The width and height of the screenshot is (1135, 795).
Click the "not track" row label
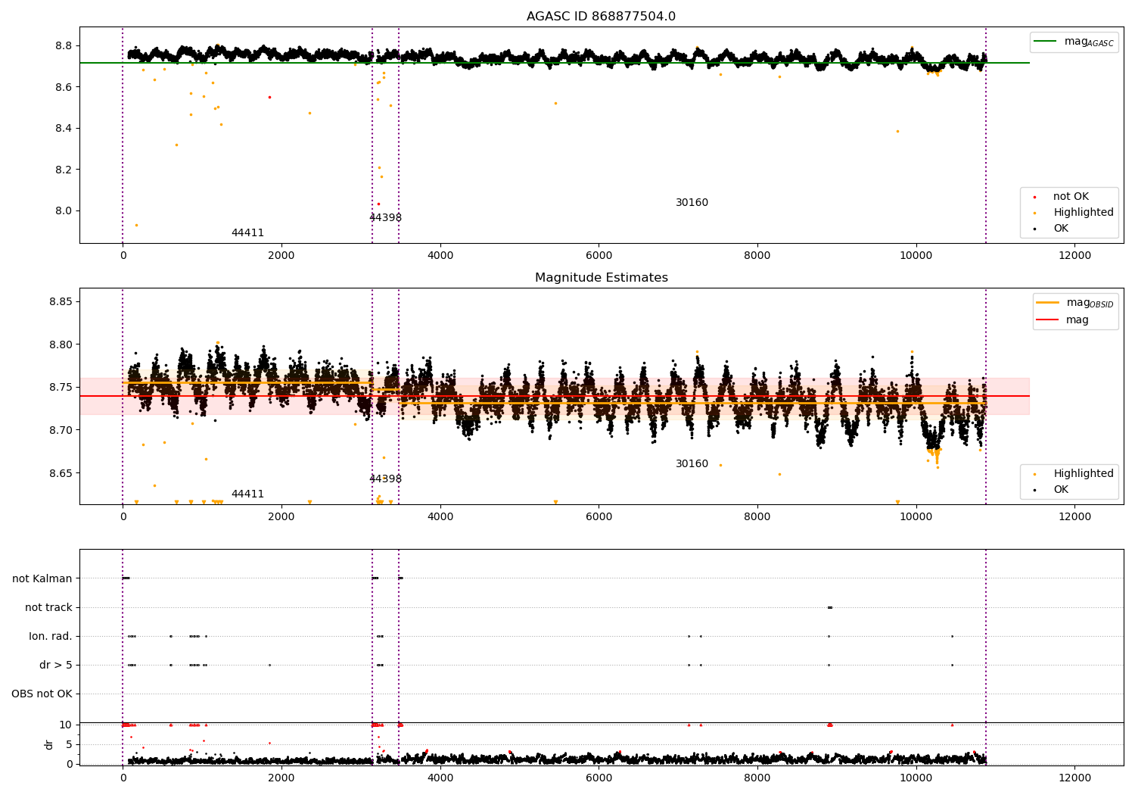[x=48, y=607]
